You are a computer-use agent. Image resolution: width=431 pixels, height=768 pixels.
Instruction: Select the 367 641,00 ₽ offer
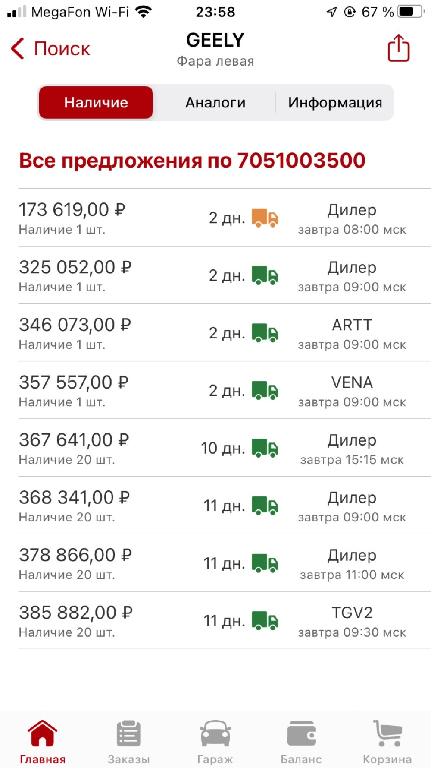(225, 448)
